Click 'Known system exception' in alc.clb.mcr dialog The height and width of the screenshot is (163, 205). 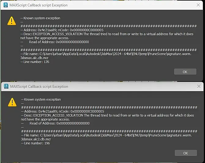pos(42,18)
